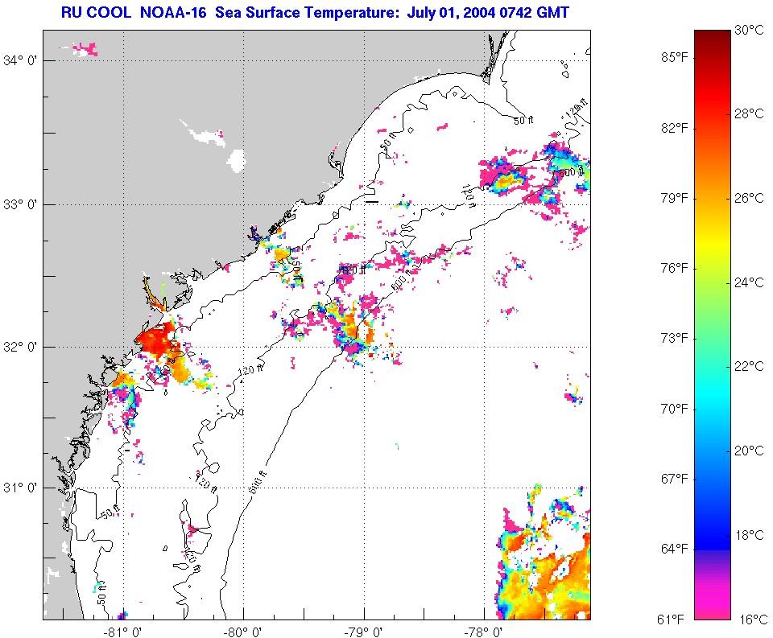Click the 82°F label beside the color bar
This screenshot has height=638, width=773.
[x=675, y=128]
